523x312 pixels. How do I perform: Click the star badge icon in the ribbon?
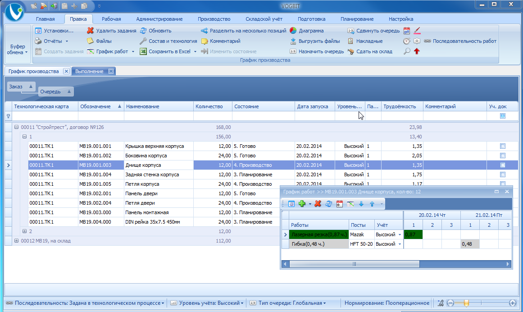(417, 41)
